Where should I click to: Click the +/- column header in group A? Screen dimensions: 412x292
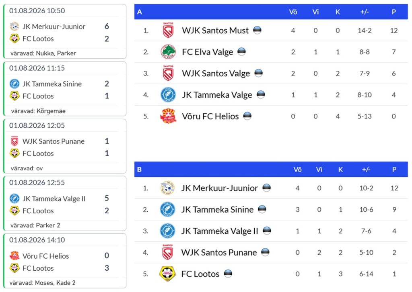pos(365,12)
